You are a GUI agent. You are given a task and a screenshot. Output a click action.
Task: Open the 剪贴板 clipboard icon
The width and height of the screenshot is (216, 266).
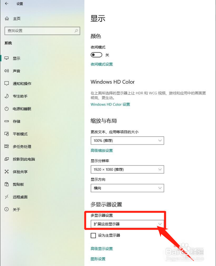pyautogui.click(x=7, y=184)
